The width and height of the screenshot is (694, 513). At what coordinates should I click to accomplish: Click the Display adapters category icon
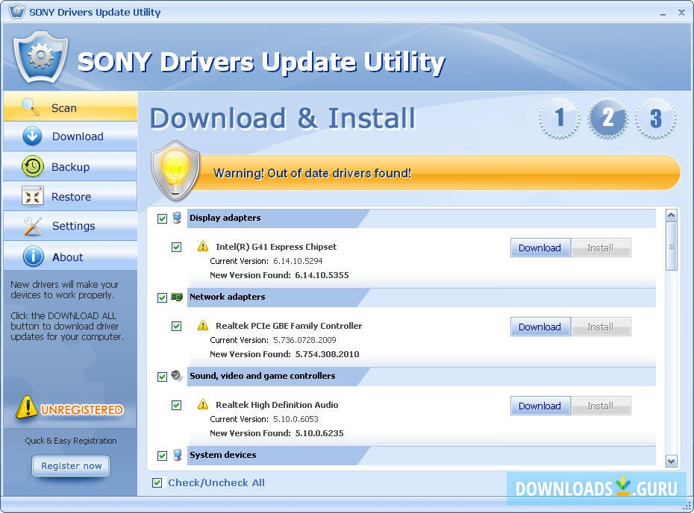click(x=177, y=218)
